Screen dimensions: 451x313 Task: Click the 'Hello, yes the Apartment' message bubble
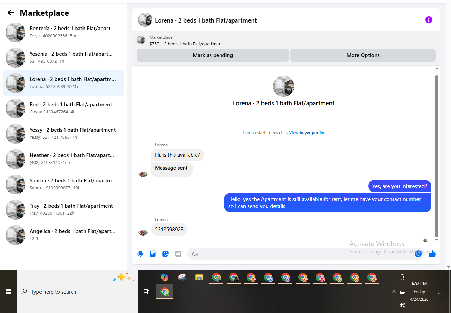[328, 203]
